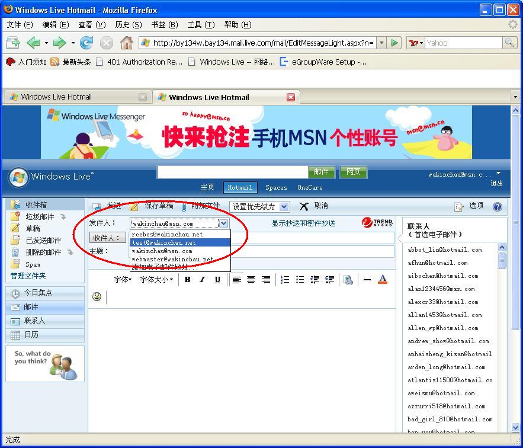Open the 工具 (T) tools menu
The image size is (523, 448).
click(x=201, y=25)
